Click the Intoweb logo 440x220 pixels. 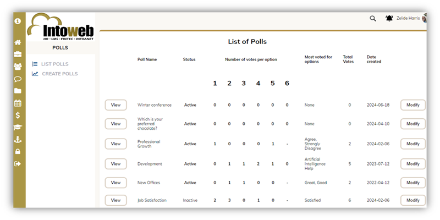pyautogui.click(x=61, y=27)
